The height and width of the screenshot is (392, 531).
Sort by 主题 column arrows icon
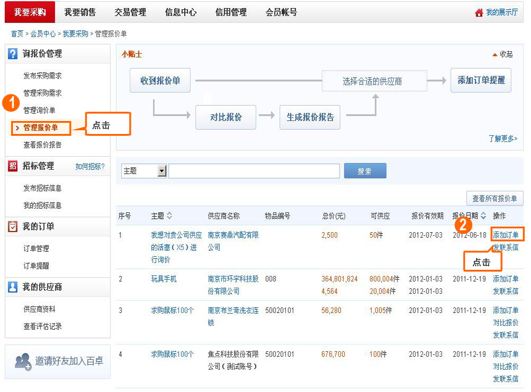pyautogui.click(x=169, y=216)
